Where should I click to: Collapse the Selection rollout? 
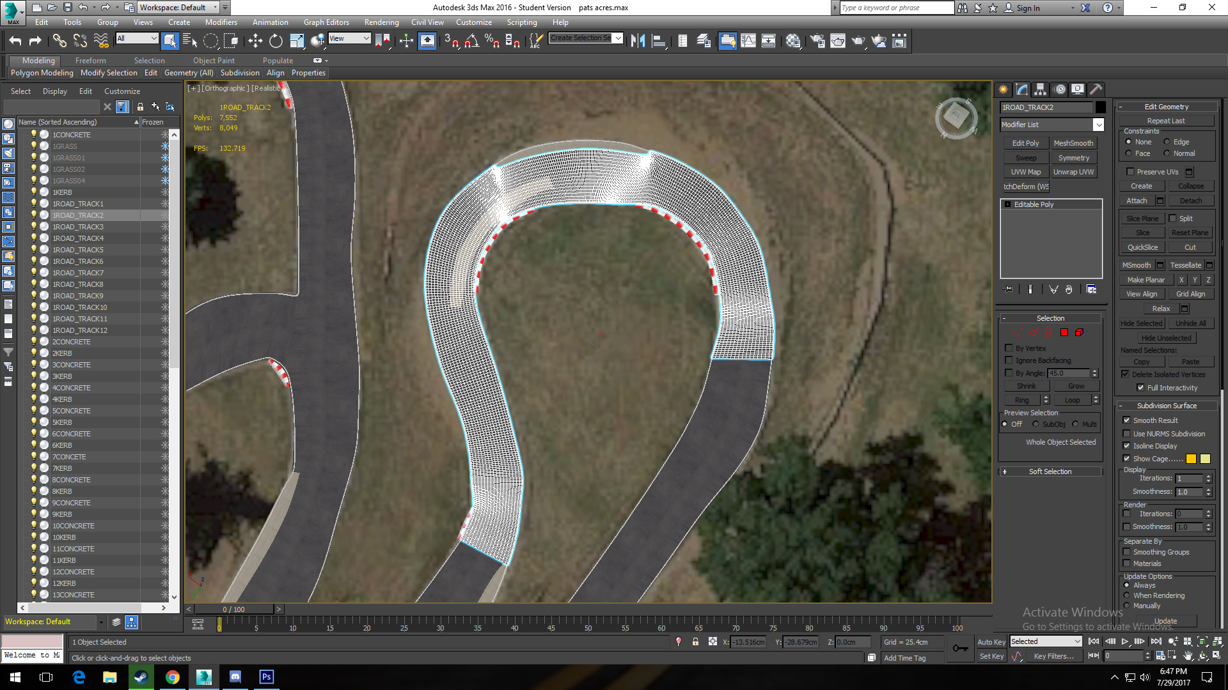[1050, 318]
